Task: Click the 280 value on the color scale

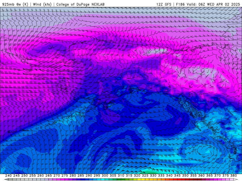Action: (73, 176)
